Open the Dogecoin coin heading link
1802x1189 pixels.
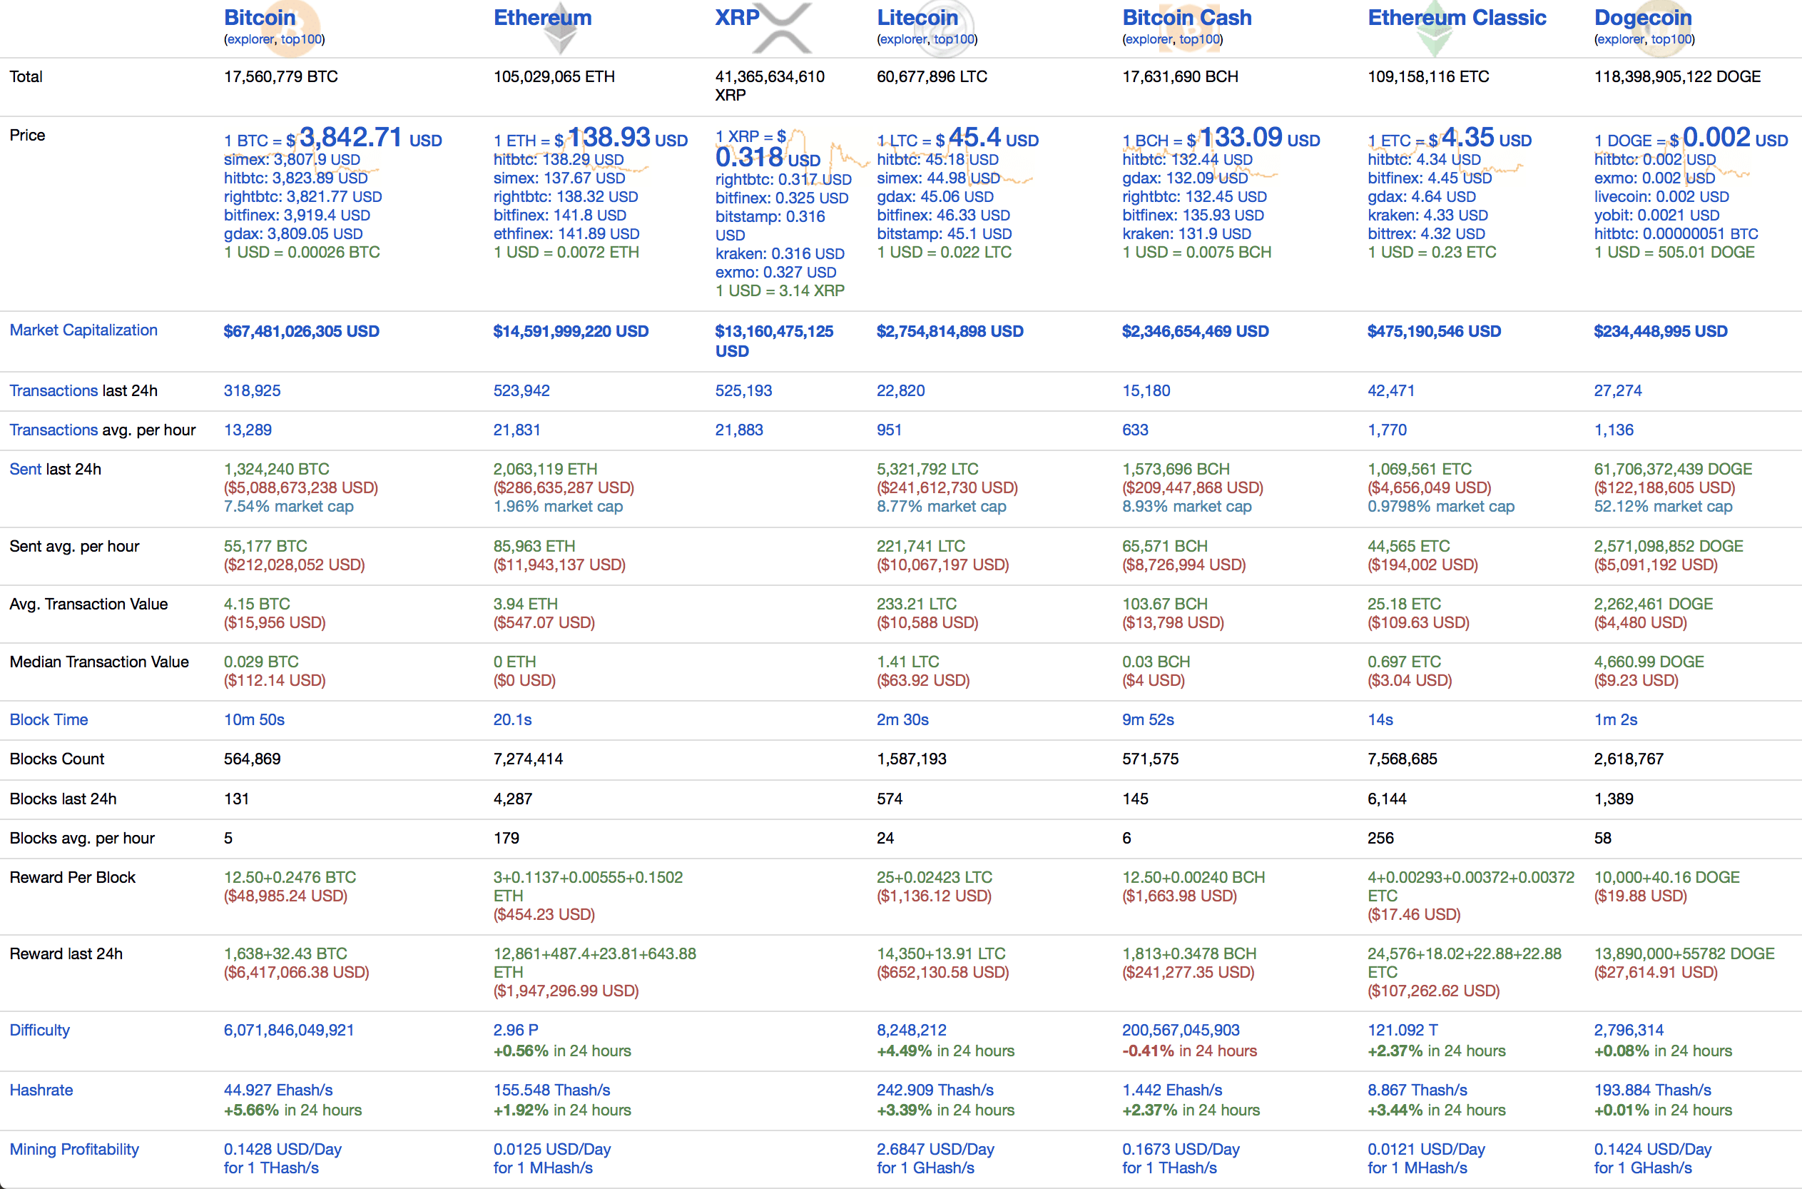1643,17
